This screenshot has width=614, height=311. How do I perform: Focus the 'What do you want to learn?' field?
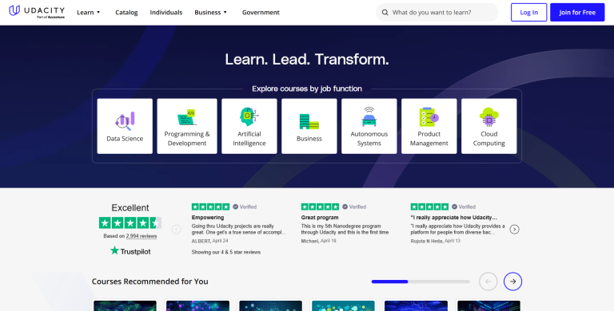pyautogui.click(x=437, y=13)
